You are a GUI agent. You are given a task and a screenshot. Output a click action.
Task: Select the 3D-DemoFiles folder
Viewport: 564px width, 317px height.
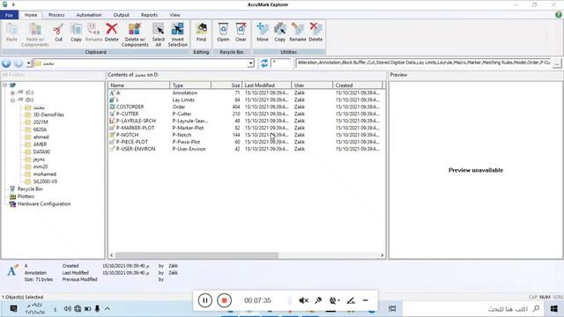click(48, 115)
